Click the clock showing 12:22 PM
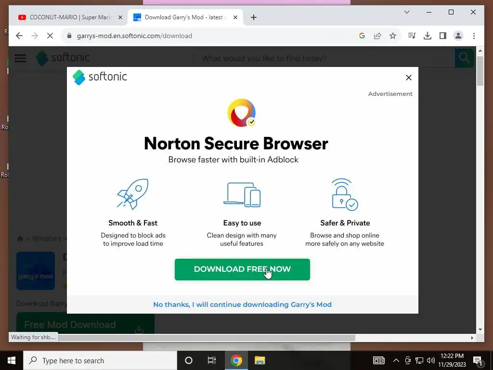This screenshot has height=370, width=493. click(452, 360)
